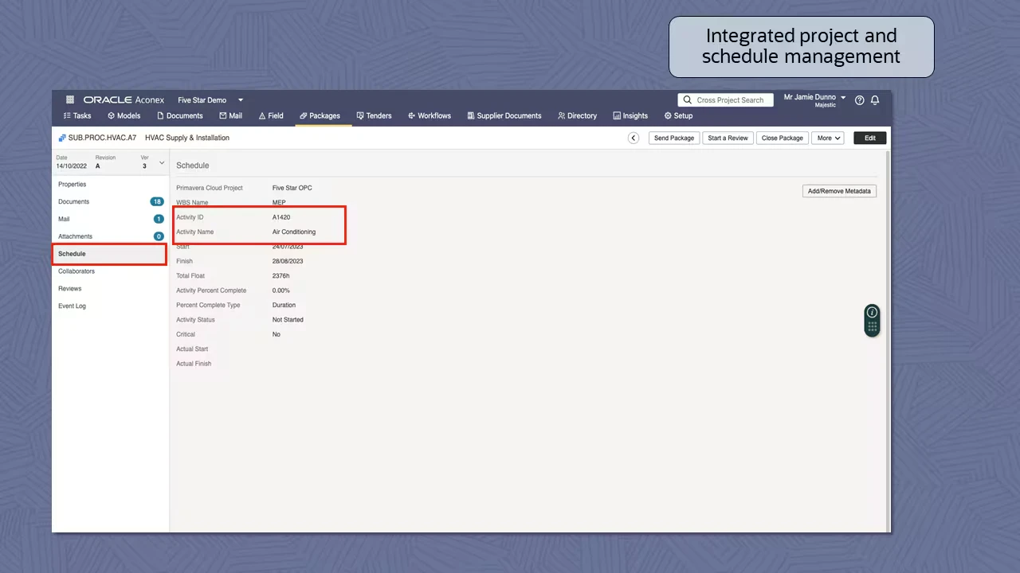Expand the Five Star Demo project dropdown
This screenshot has width=1020, height=573.
[240, 100]
